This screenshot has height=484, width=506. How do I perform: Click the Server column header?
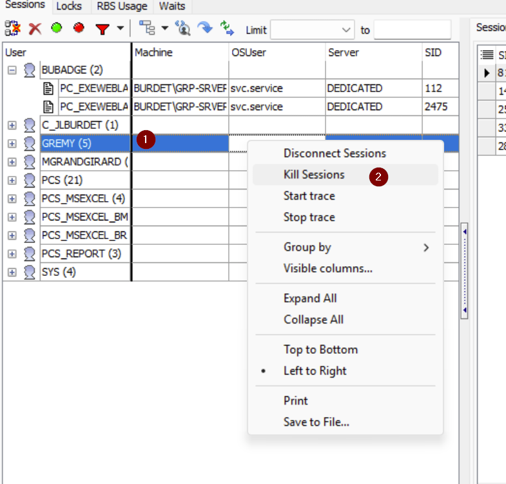(x=374, y=52)
